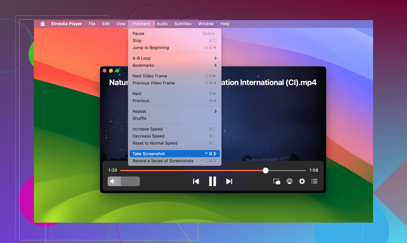407x243 pixels.
Task: Mute audio with the speaker icon
Action: tap(113, 181)
